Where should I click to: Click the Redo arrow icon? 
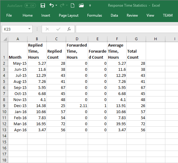click(x=62, y=5)
